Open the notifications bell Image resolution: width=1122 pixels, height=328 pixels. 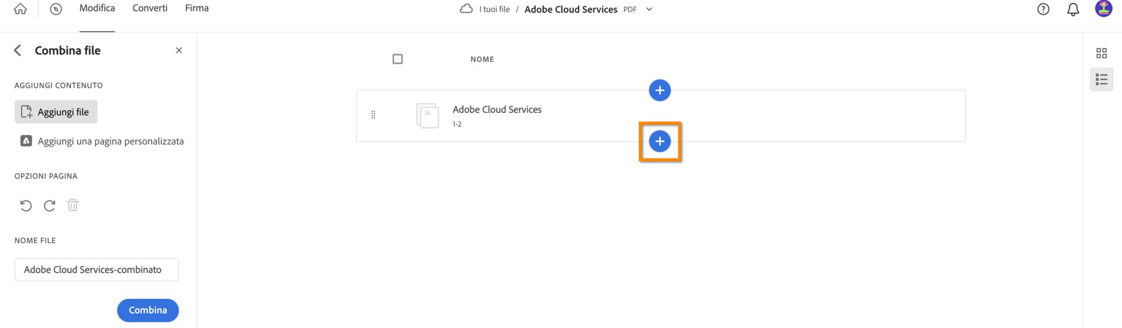coord(1073,9)
